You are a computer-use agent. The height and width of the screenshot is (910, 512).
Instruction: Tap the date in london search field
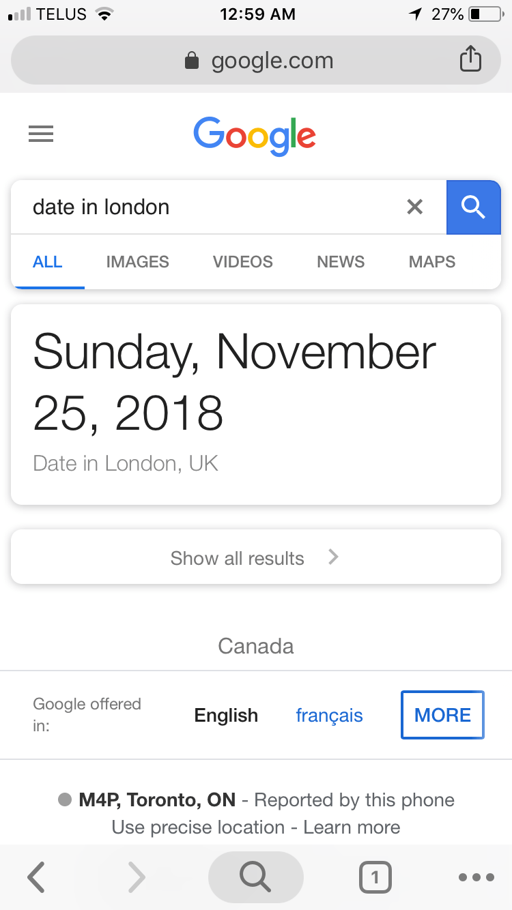[x=205, y=207]
